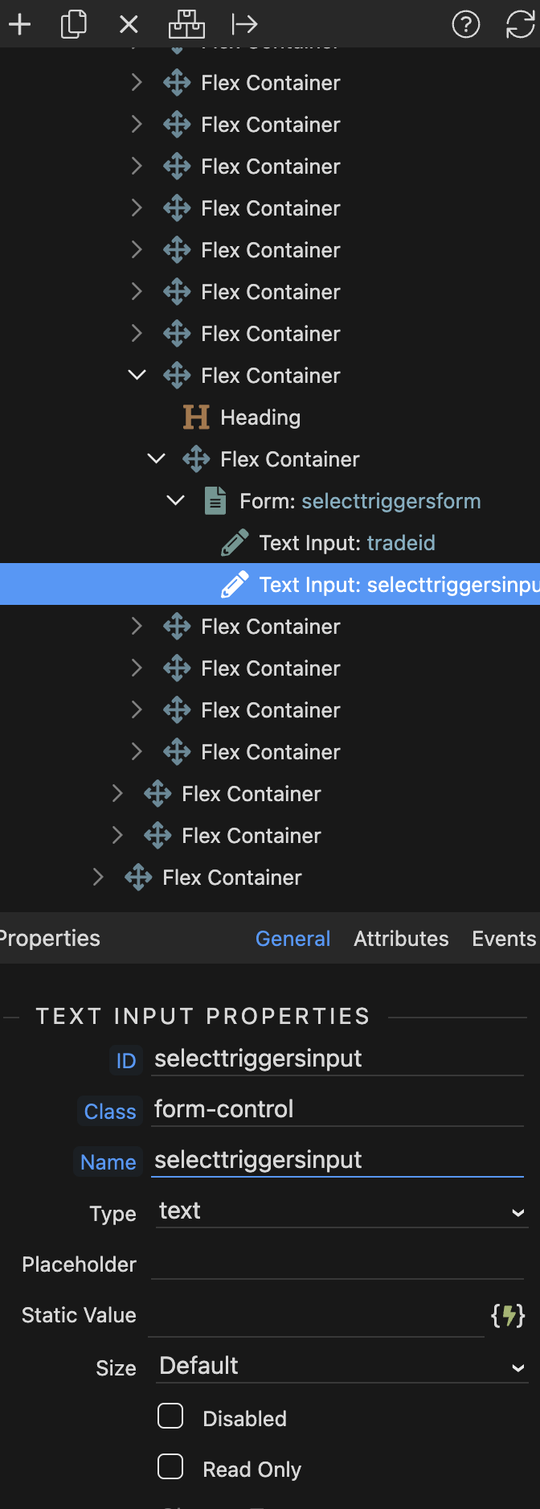Click the add new element plus icon
Screen dimensions: 540x1509
19,25
